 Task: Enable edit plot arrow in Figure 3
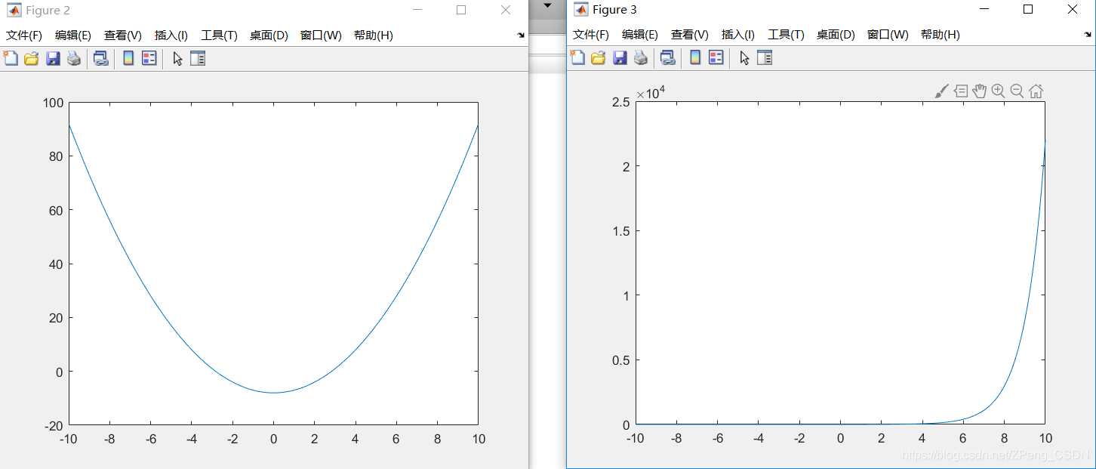(744, 58)
